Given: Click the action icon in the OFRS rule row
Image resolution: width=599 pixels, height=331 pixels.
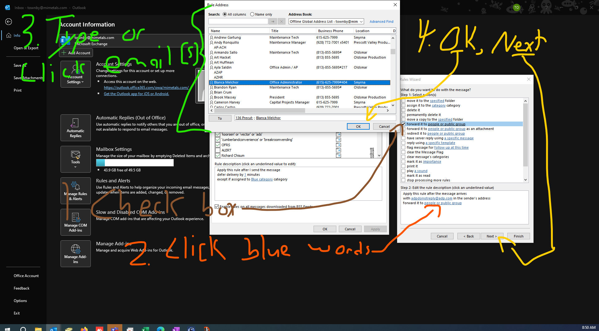Looking at the screenshot, I should (x=338, y=145).
